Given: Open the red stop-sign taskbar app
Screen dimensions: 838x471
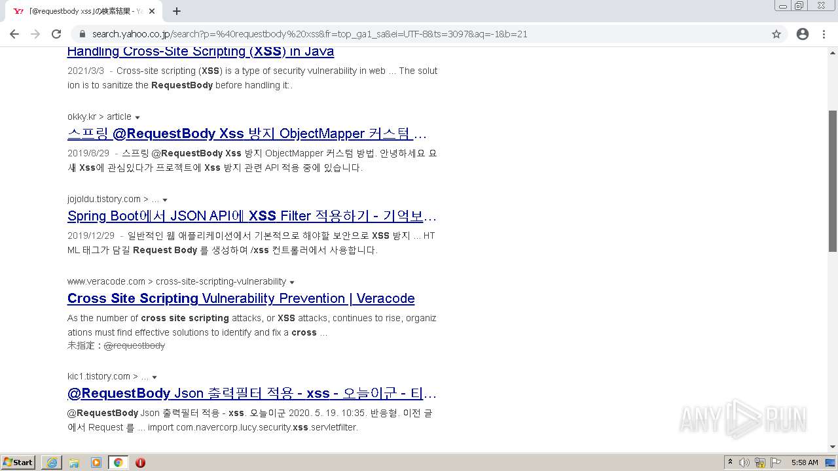Looking at the screenshot, I should (x=140, y=462).
